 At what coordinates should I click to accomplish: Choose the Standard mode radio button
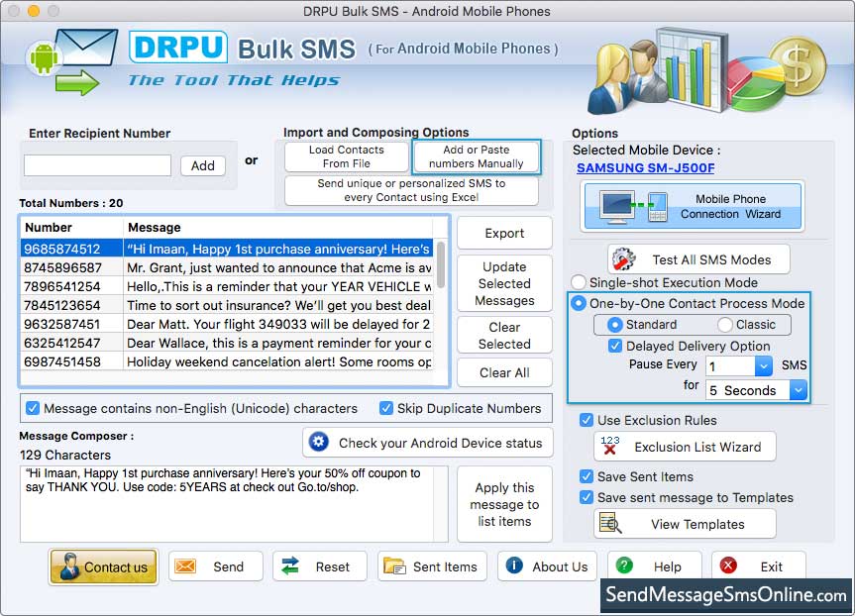tap(614, 325)
